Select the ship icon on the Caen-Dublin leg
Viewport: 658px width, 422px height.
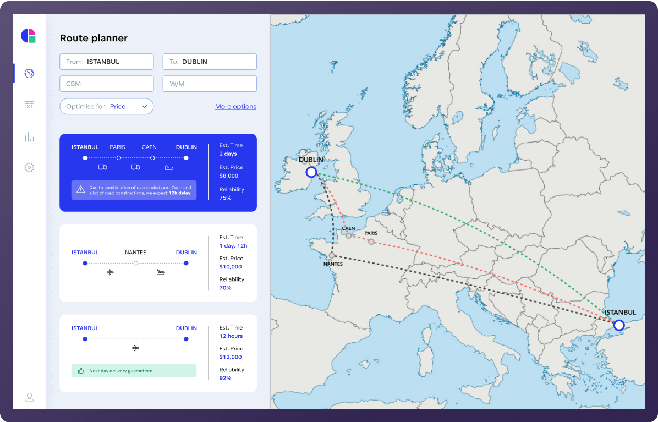168,167
